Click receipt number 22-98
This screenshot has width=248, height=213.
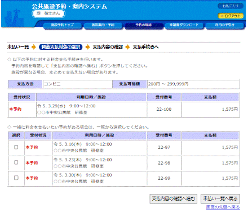[164, 163]
